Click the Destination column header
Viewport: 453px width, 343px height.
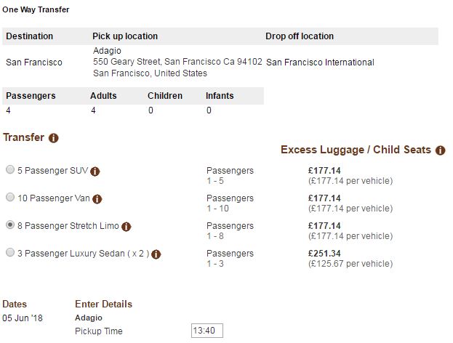pyautogui.click(x=29, y=36)
